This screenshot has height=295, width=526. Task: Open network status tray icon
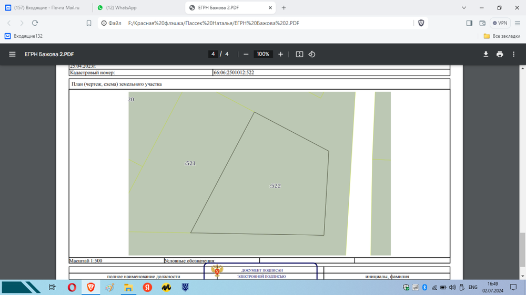[x=434, y=287]
